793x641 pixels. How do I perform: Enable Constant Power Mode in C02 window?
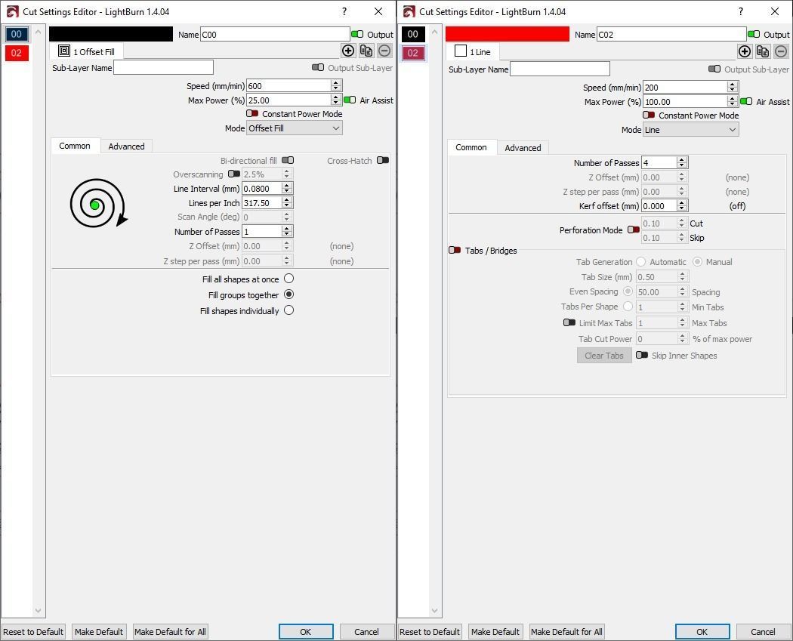click(649, 116)
